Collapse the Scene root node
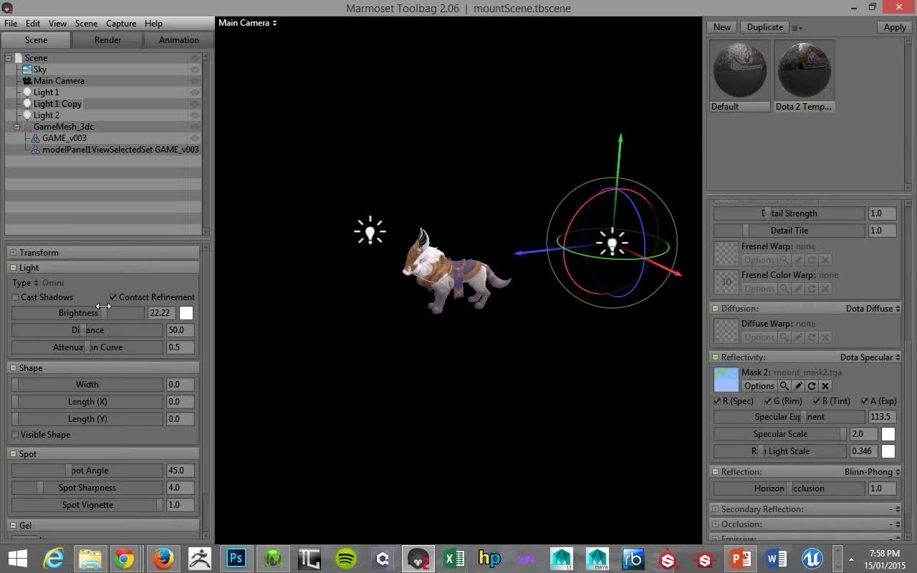Screen dimensions: 917x573 click(8, 58)
